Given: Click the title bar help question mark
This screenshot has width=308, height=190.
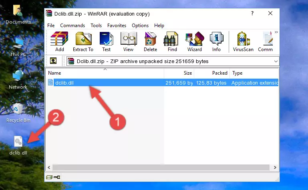Looking at the screenshot, I should coord(252,13).
